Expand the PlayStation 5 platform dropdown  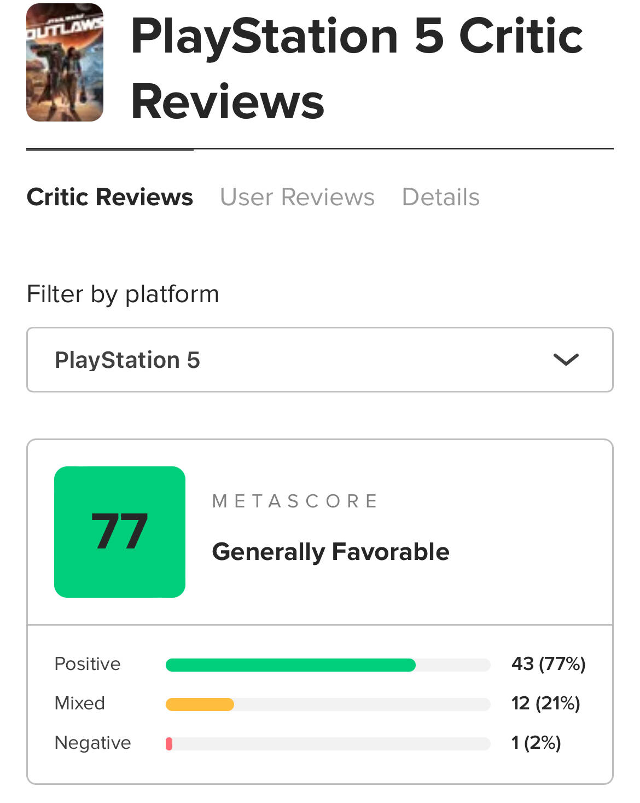(x=320, y=360)
